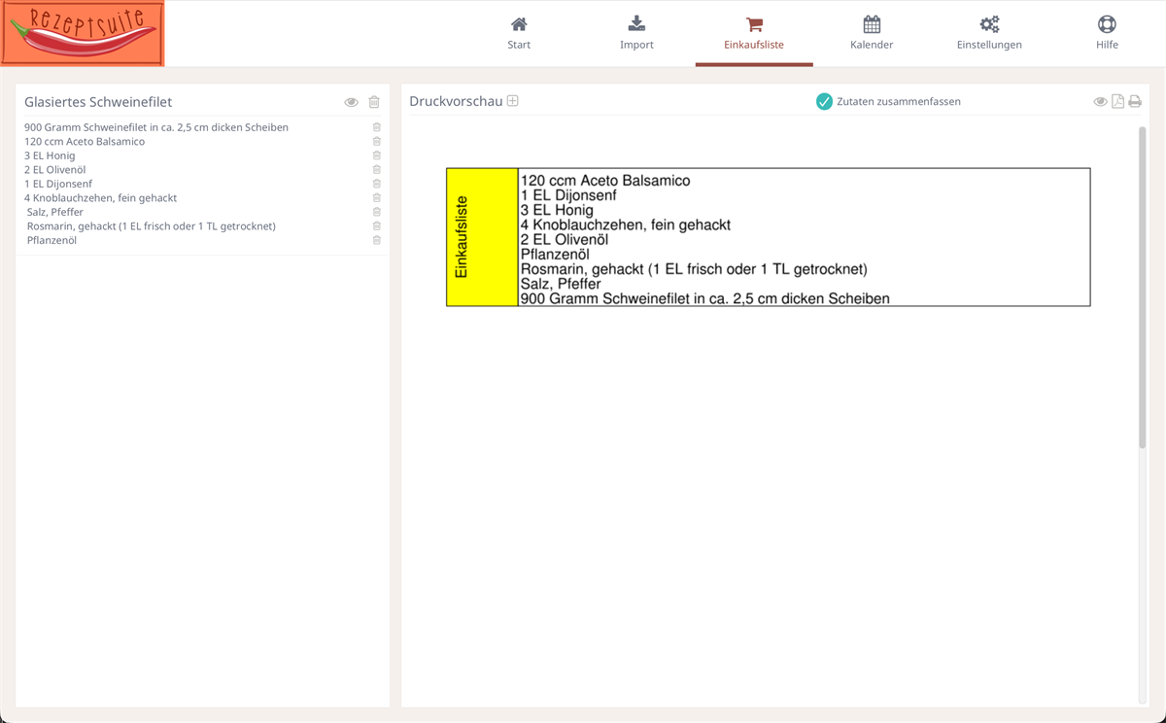This screenshot has height=723, width=1166.
Task: Export the shopping list as PDF
Action: [x=1117, y=101]
